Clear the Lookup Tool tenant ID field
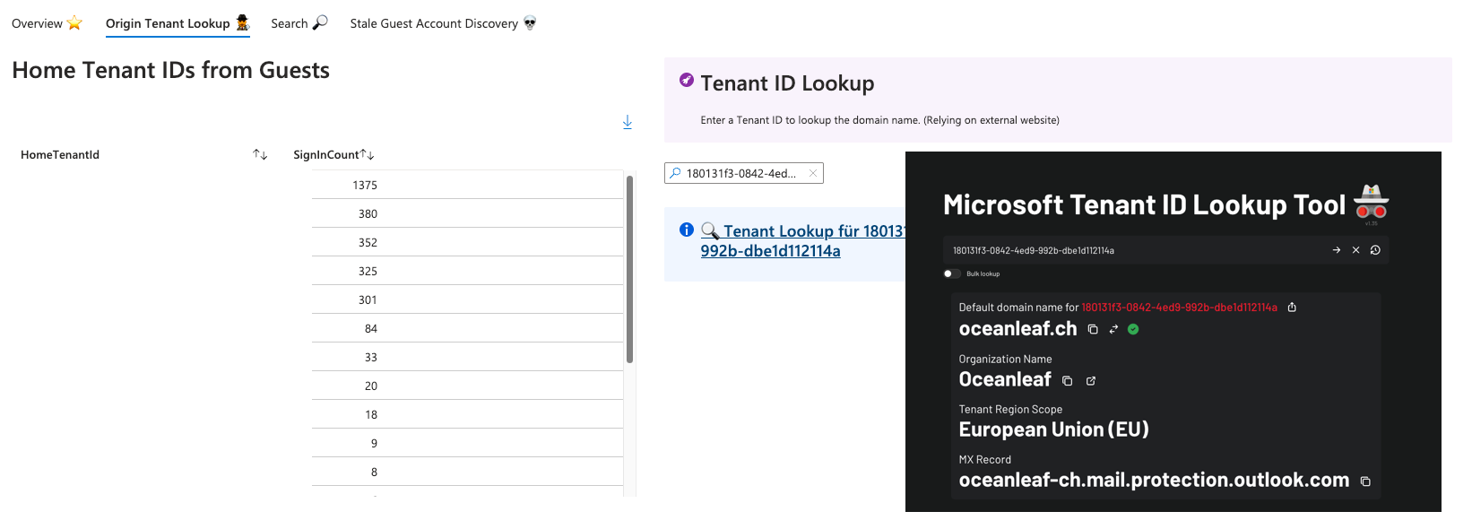This screenshot has height=529, width=1472. 1356,250
